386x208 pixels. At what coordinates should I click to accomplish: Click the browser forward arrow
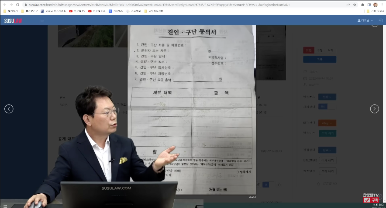pos(11,5)
